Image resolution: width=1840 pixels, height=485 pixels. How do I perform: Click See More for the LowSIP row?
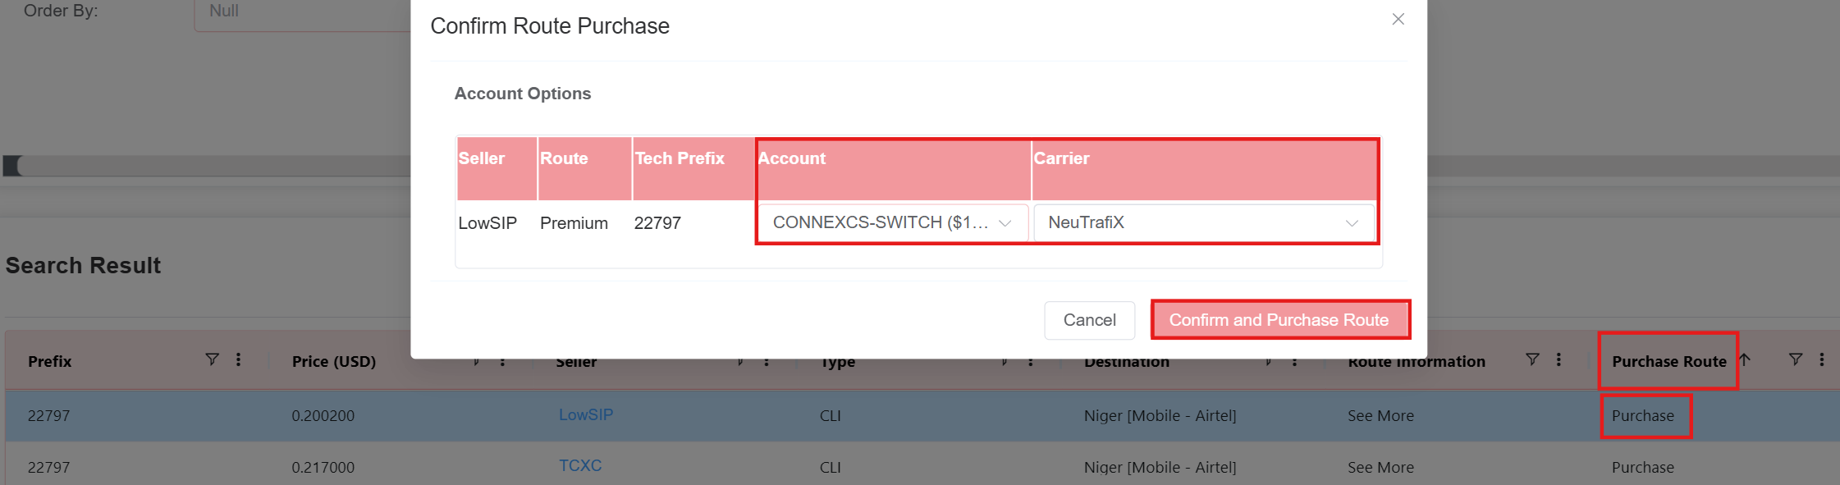[1380, 416]
